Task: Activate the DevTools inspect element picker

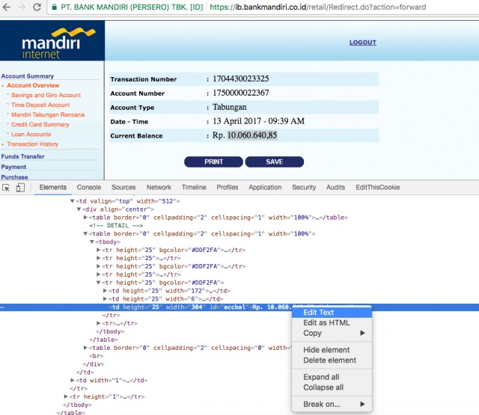Action: click(x=5, y=188)
